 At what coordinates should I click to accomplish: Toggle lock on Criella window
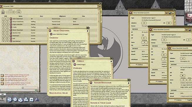[111, 61]
